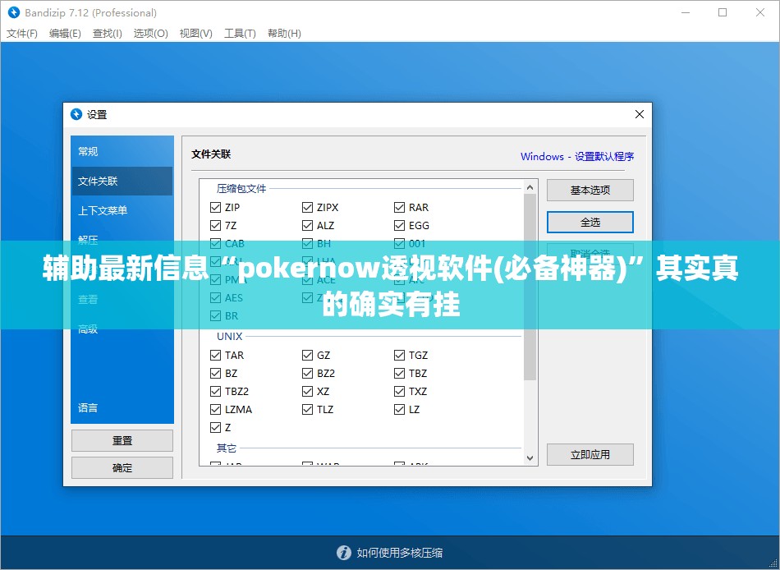This screenshot has width=780, height=570.
Task: Open Windows - 设置默认程序 link
Action: pos(577,156)
